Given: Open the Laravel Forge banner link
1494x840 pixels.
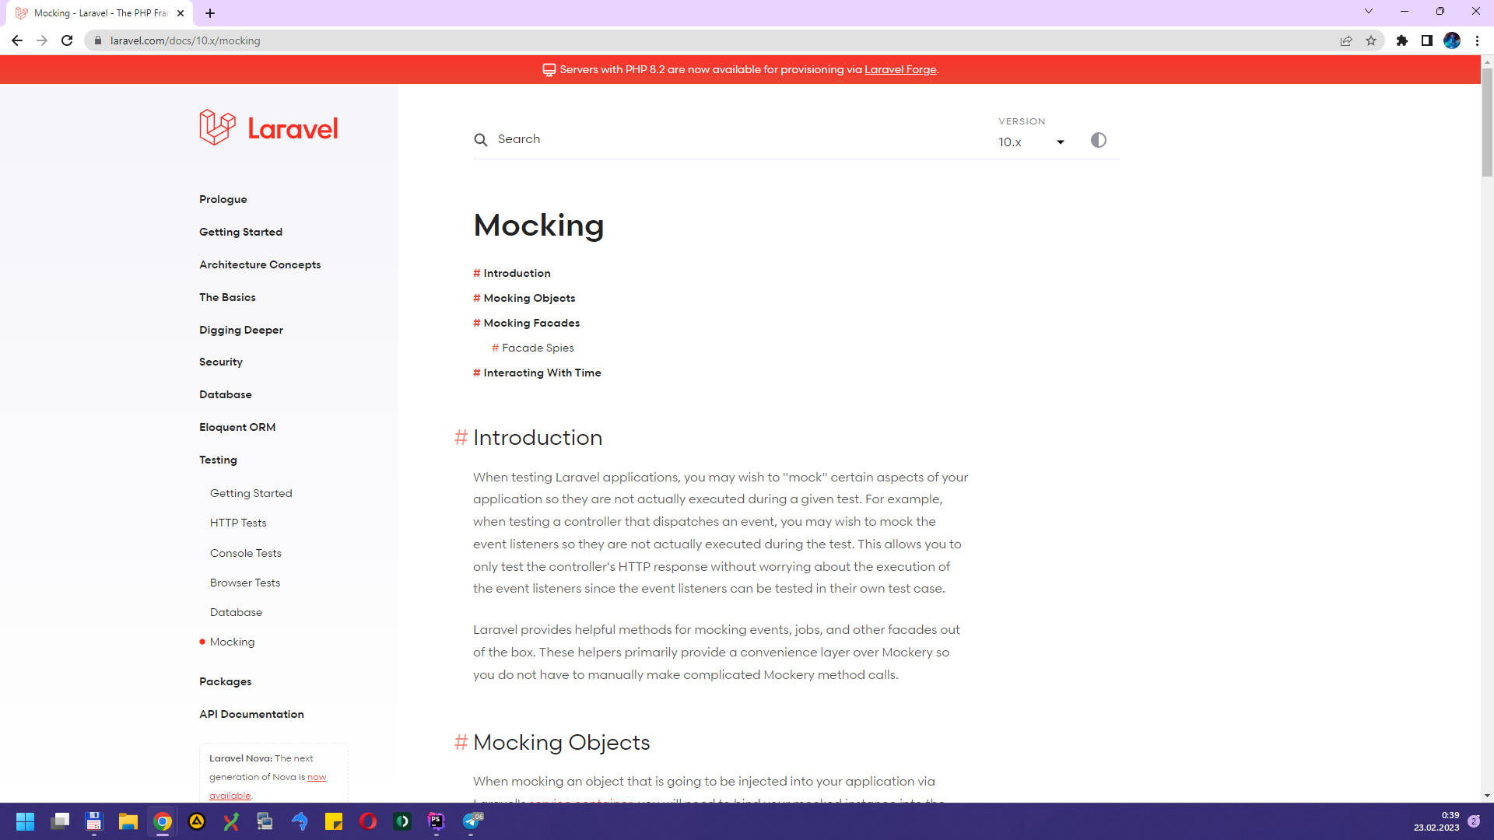Looking at the screenshot, I should [900, 69].
